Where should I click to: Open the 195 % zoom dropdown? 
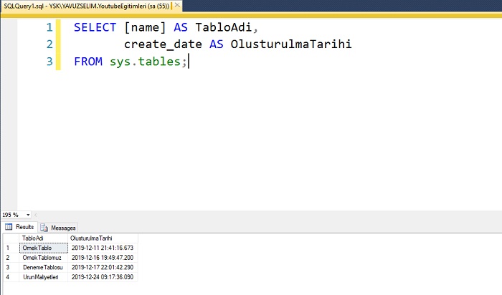pos(28,215)
